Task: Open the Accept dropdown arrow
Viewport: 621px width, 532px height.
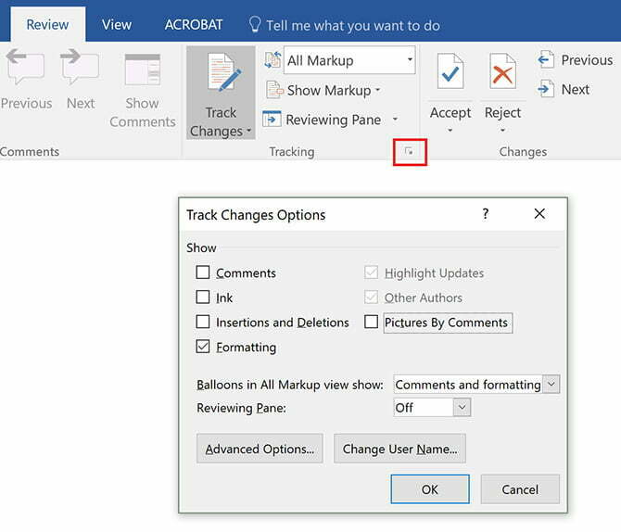Action: coord(450,130)
